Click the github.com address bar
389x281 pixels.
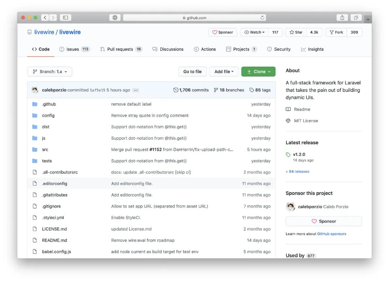(x=194, y=17)
